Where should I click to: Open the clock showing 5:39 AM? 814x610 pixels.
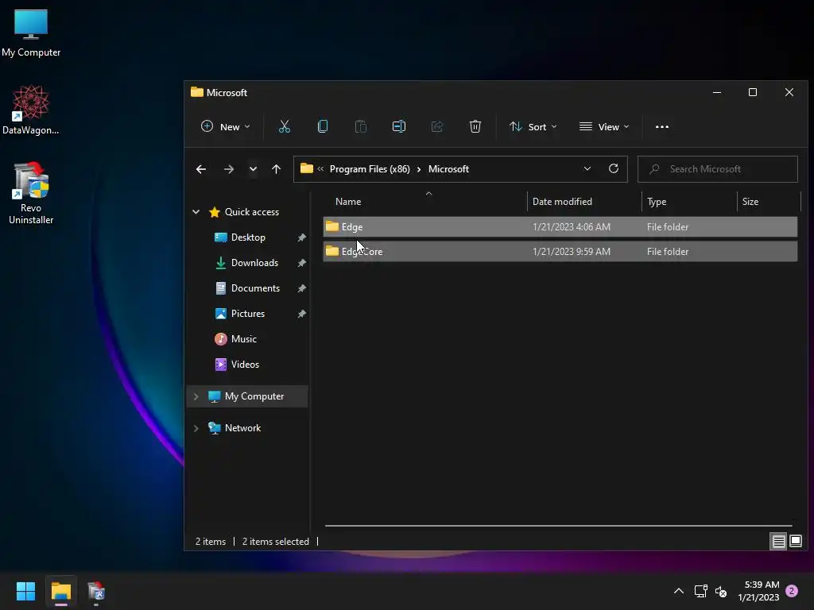[x=758, y=591]
